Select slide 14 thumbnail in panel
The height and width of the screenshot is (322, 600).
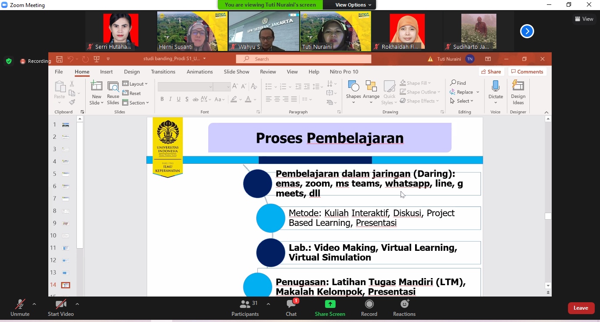tap(65, 285)
